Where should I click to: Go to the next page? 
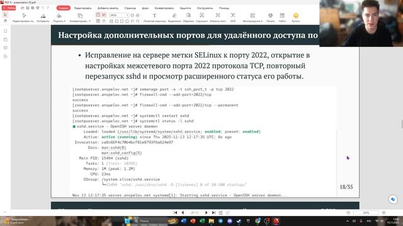(x=206, y=213)
